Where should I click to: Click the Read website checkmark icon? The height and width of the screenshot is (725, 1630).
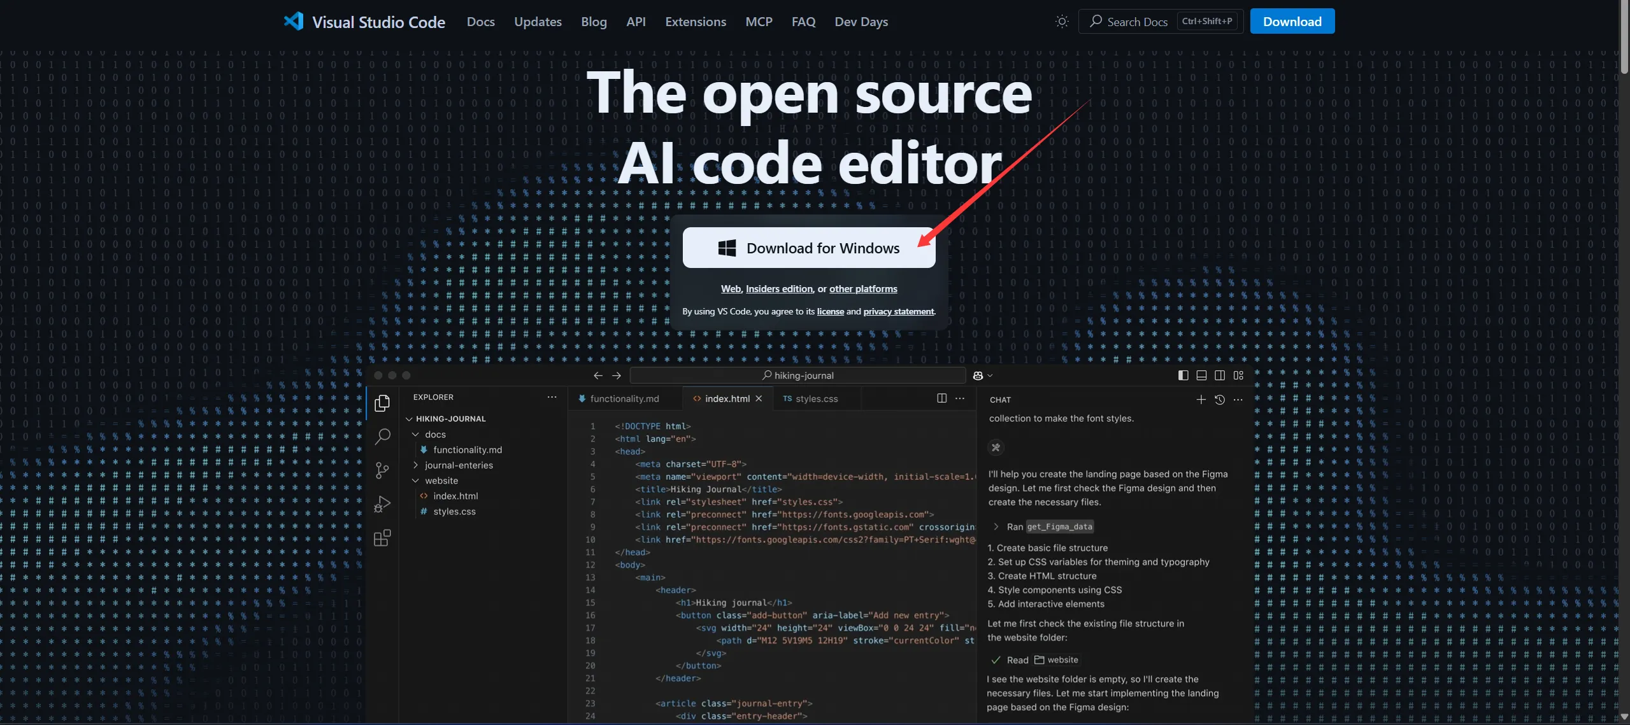tap(996, 660)
